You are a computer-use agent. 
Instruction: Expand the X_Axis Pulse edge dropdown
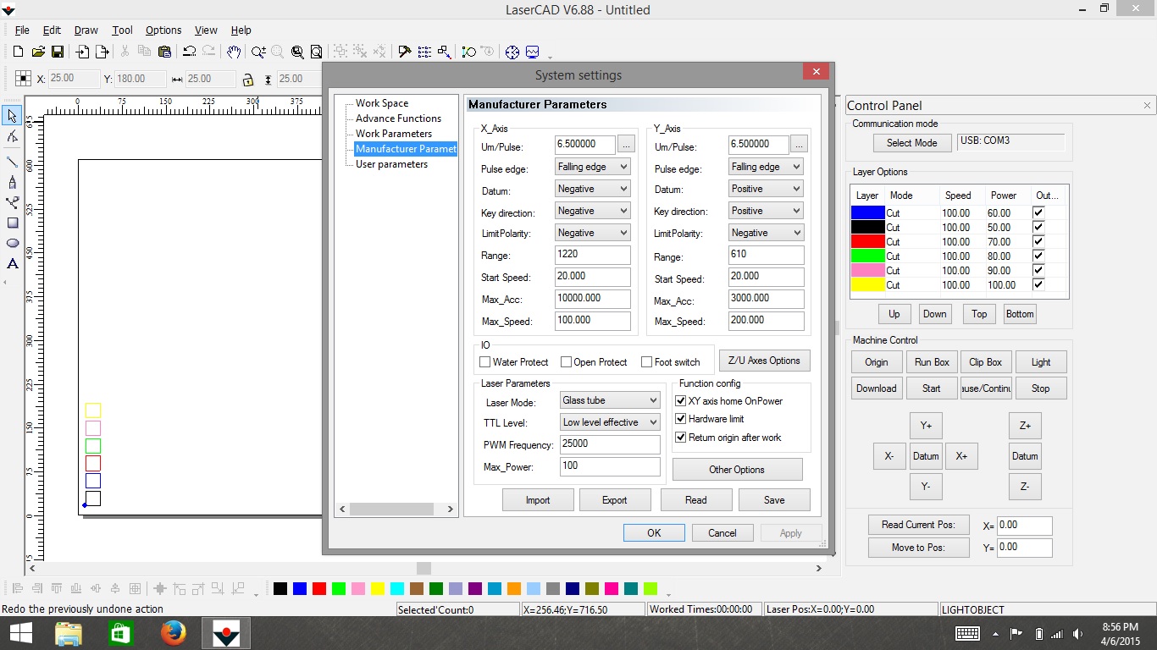point(593,167)
